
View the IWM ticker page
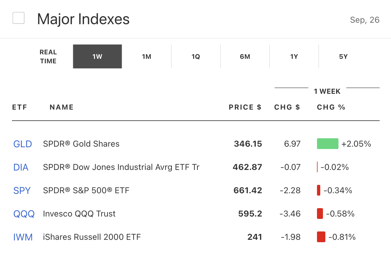click(x=23, y=237)
